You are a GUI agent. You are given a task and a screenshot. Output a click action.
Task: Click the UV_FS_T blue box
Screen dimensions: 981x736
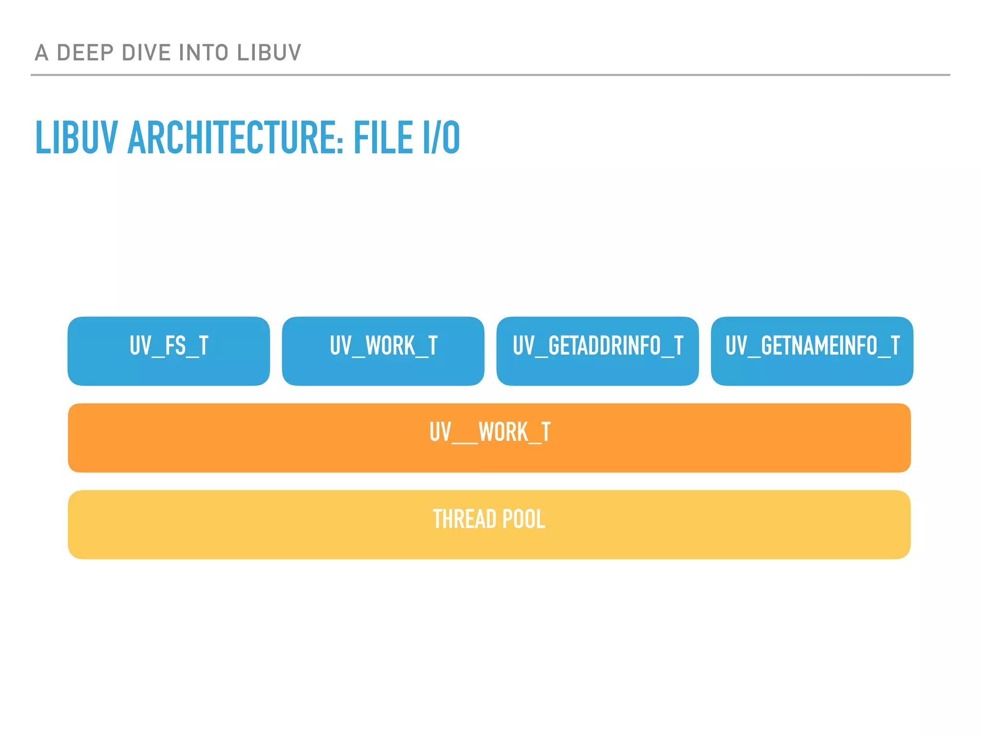[169, 351]
